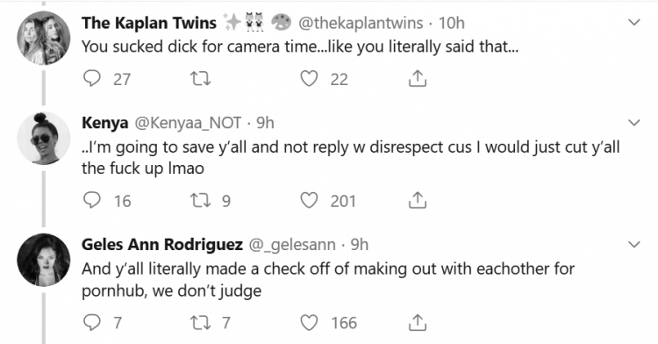
Task: View Kenya's profile avatar
Action: [x=43, y=138]
